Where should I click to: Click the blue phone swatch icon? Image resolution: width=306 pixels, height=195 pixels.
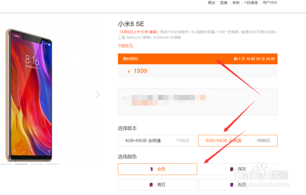click(232, 185)
